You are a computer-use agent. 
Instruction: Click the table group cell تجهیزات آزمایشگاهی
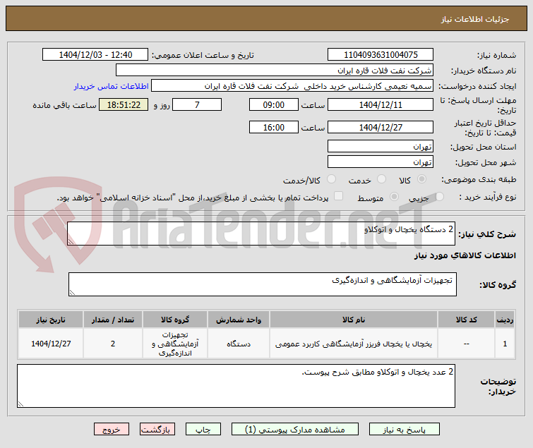(x=175, y=344)
